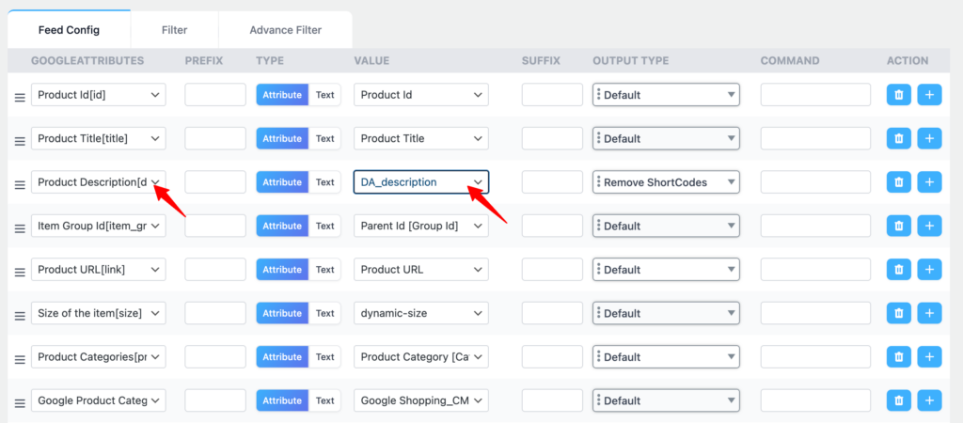Open output type dropdown in Product Id row
Viewport: 963px width, 423px height.
666,95
